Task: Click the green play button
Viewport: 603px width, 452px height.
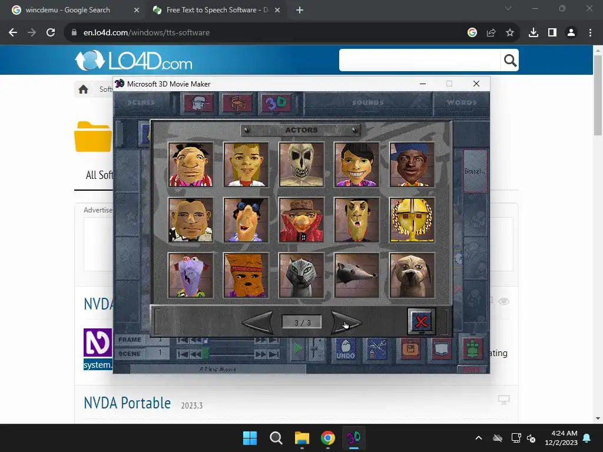Action: click(297, 349)
